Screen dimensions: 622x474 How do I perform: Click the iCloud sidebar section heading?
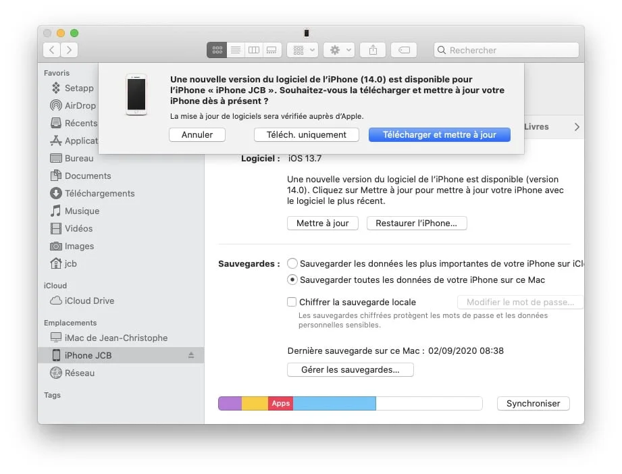(x=55, y=286)
